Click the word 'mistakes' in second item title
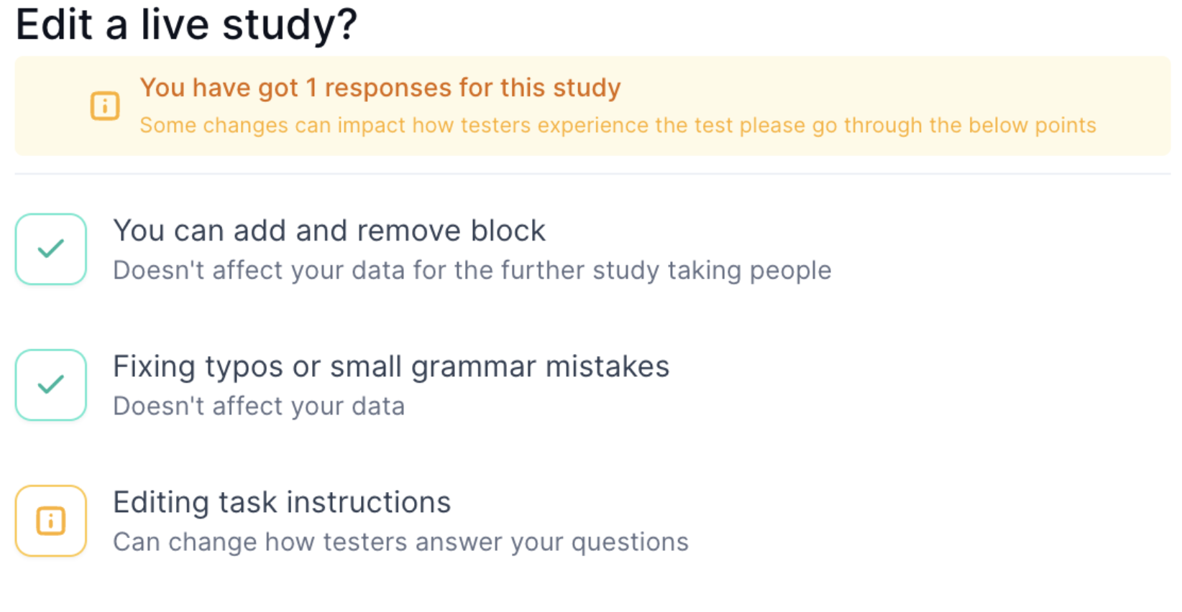The image size is (1182, 612). click(x=608, y=366)
